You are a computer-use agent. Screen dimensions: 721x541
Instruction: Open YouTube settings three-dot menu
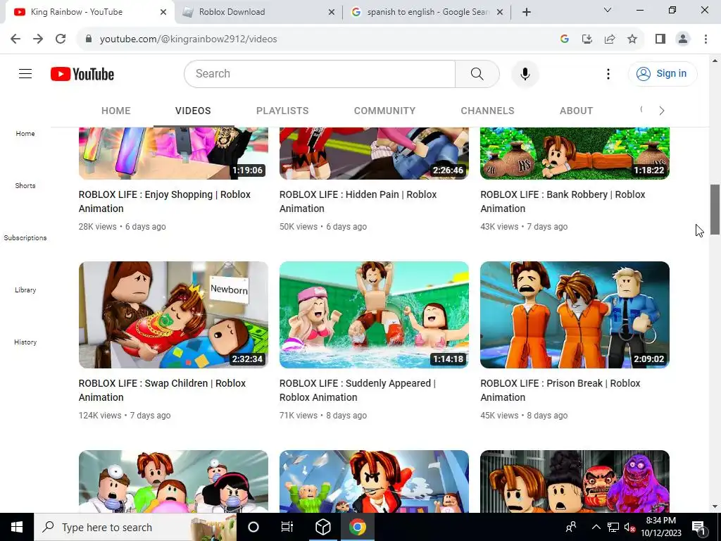tap(608, 73)
